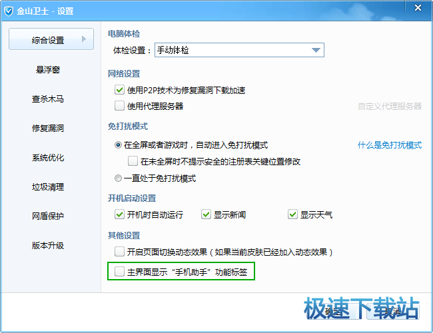Check 主界面显示手机助手功能标签 option

coord(119,272)
